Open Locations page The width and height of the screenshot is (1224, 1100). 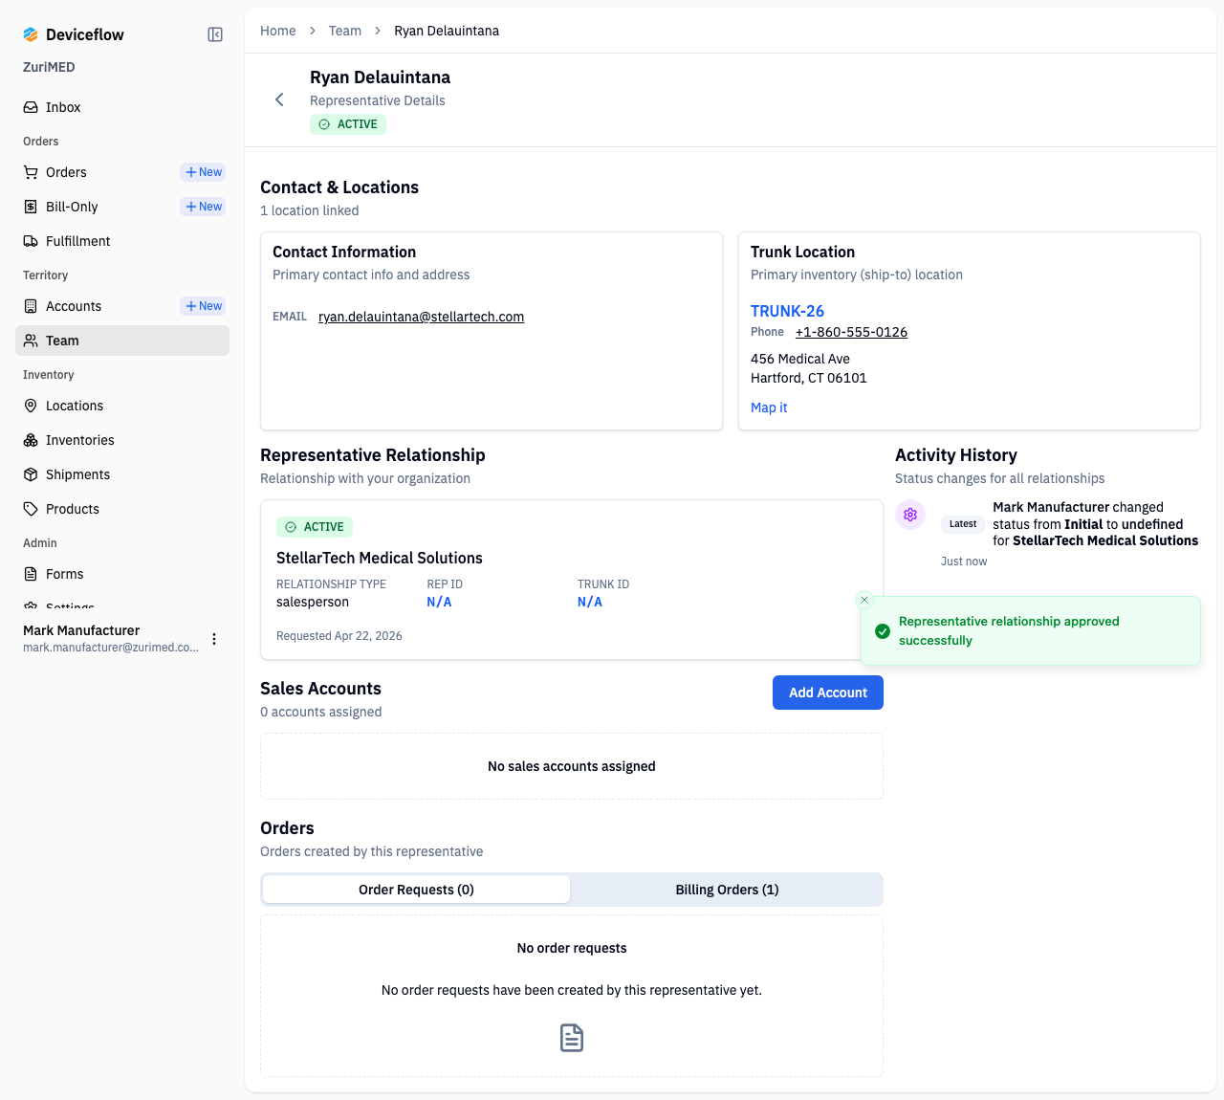(x=122, y=406)
